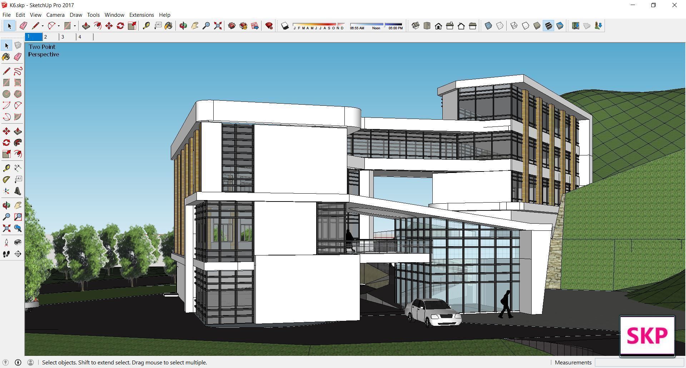Select the Paint Bucket tool in top toolbar

169,26
